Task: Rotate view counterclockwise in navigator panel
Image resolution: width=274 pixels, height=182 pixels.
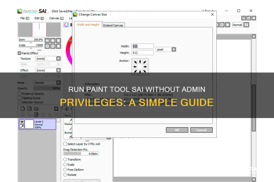Action: pyautogui.click(x=47, y=46)
